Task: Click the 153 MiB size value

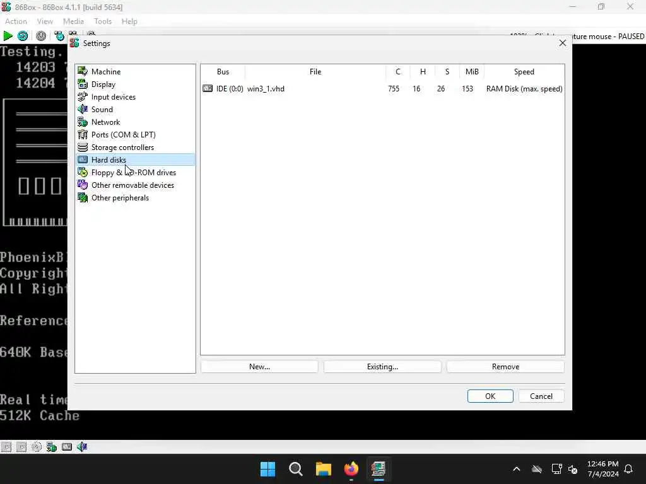Action: (467, 89)
